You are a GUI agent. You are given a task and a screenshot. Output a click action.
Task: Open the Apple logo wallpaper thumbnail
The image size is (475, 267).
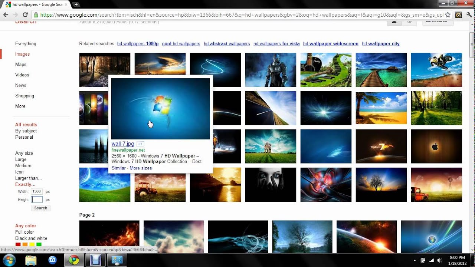(x=436, y=146)
